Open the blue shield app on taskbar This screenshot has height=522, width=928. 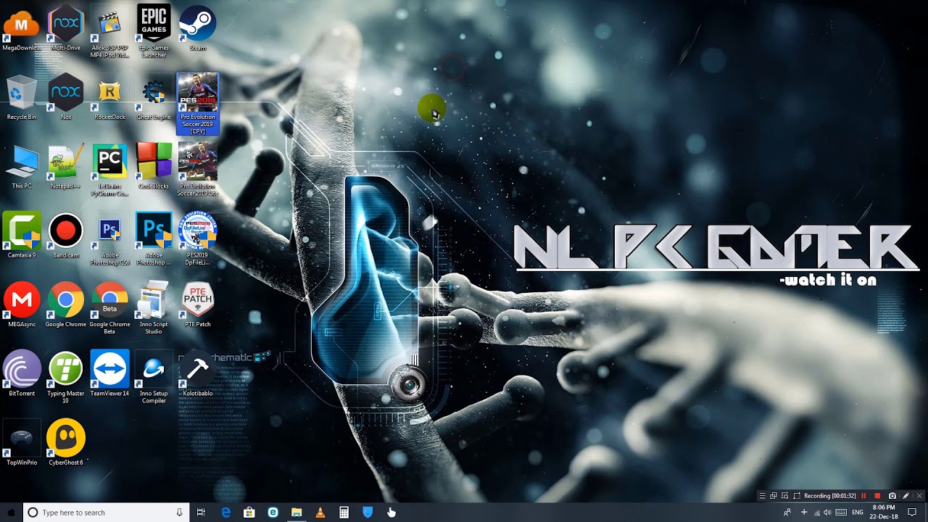point(368,513)
